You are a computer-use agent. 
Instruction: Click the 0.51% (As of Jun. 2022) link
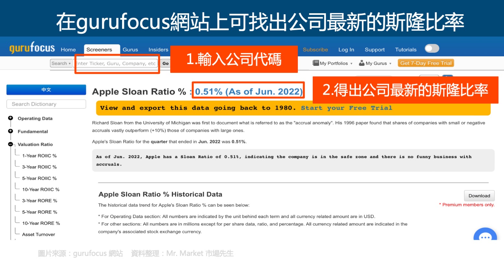click(x=249, y=92)
